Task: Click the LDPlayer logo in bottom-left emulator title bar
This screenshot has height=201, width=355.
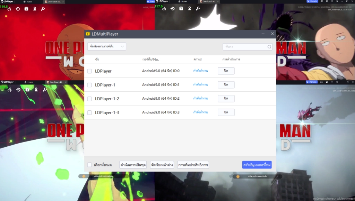Action: (x=7, y=82)
